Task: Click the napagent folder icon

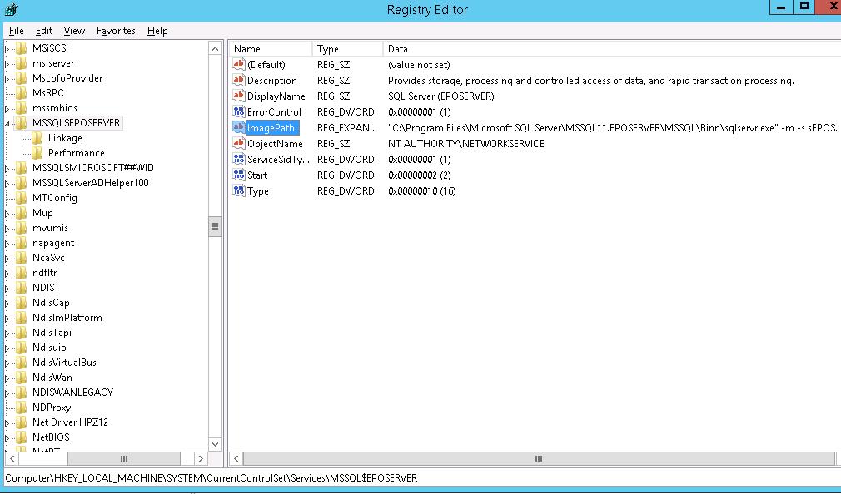Action: pyautogui.click(x=22, y=243)
